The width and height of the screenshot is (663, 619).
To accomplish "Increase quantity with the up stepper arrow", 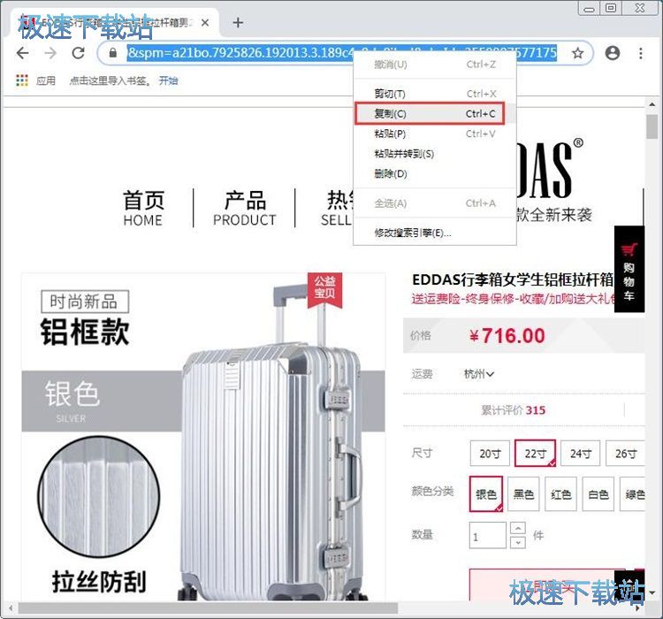I will [x=518, y=528].
